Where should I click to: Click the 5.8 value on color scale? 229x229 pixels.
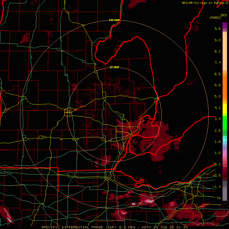tap(218, 85)
